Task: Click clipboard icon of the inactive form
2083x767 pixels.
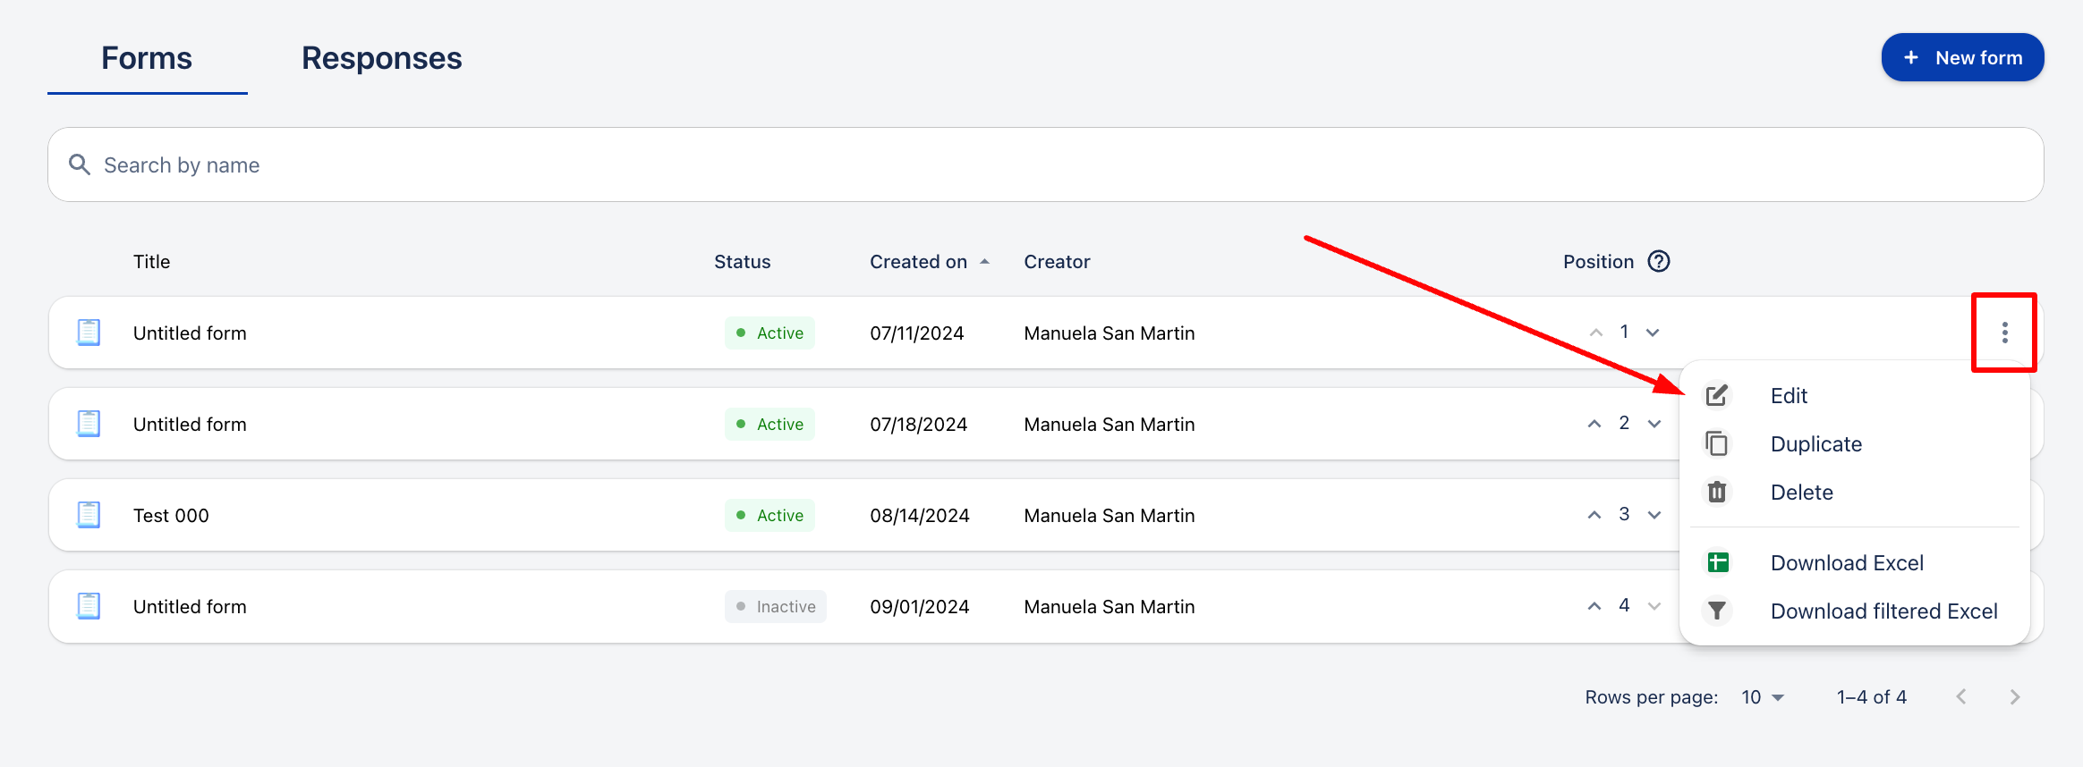Action: coord(89,606)
